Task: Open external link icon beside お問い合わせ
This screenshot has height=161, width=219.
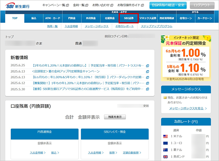Action: point(112,5)
